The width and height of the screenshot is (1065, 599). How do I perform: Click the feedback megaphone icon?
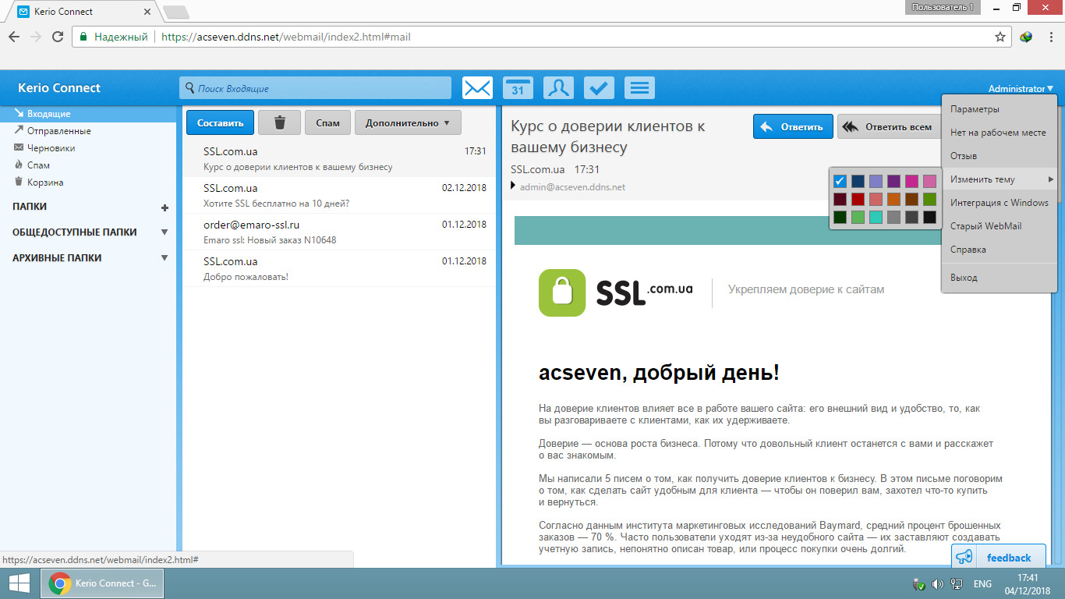(x=964, y=557)
